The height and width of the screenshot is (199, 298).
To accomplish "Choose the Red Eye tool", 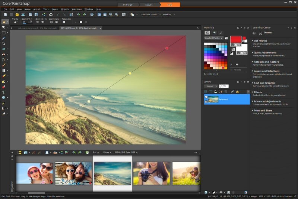I will click(4, 54).
